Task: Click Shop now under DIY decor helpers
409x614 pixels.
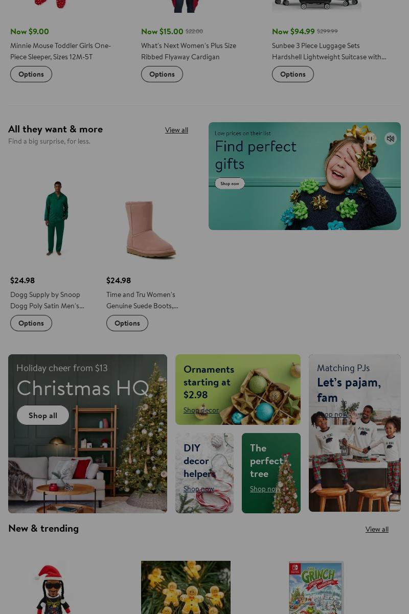Action: pyautogui.click(x=199, y=489)
